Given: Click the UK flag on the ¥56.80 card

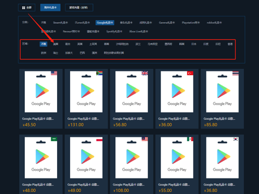Looking at the screenshot, I should pyautogui.click(x=145, y=73).
